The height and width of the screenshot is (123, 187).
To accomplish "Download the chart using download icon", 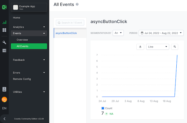I will click(x=140, y=47).
